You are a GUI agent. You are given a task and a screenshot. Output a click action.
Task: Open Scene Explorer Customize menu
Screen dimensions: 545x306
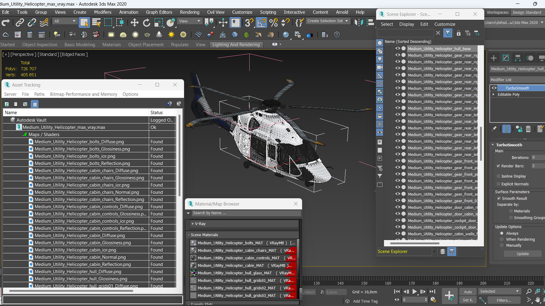(x=445, y=24)
